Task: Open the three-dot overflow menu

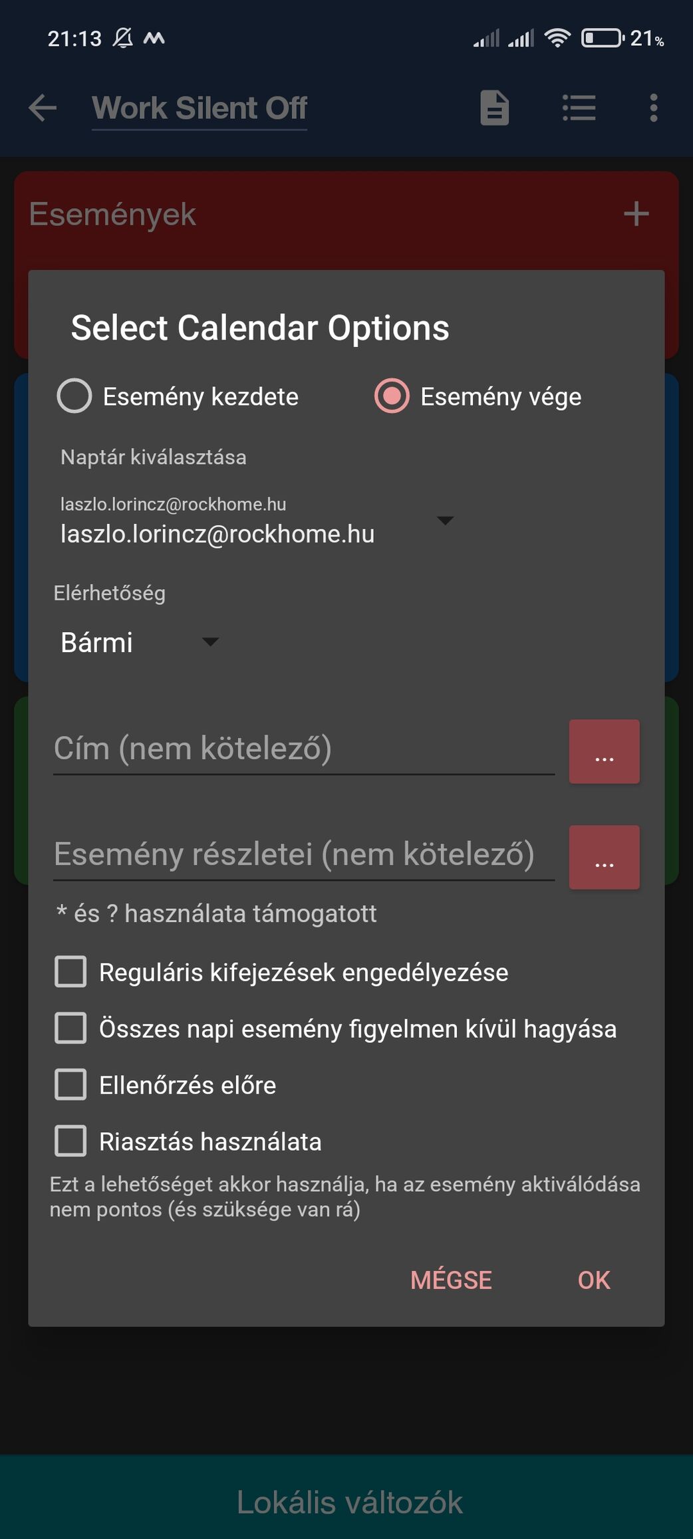Action: tap(654, 108)
